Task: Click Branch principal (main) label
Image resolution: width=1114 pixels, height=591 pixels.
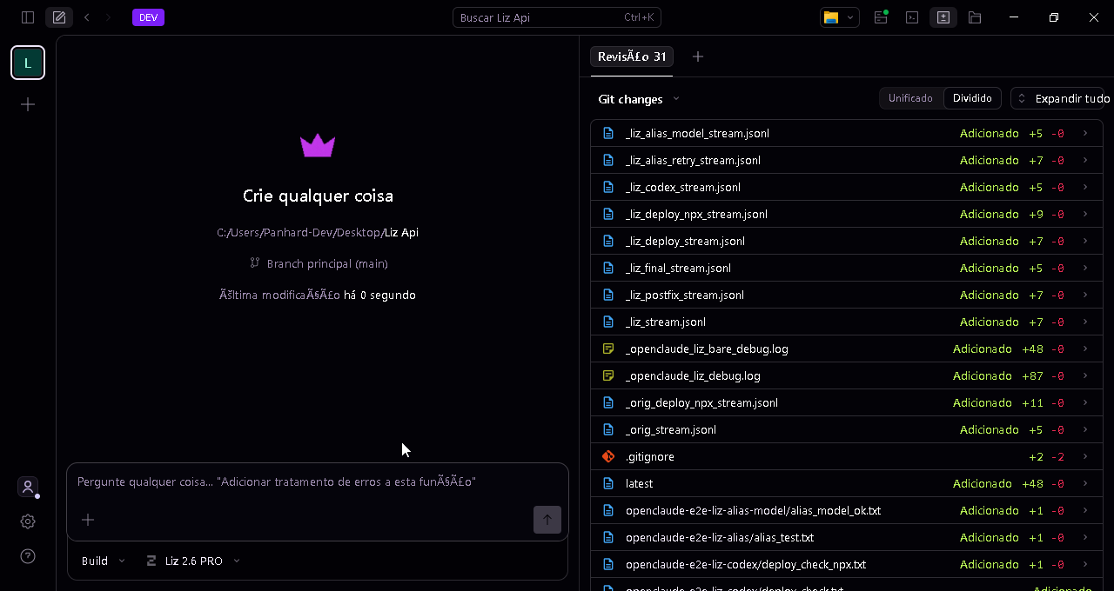Action: pyautogui.click(x=327, y=263)
